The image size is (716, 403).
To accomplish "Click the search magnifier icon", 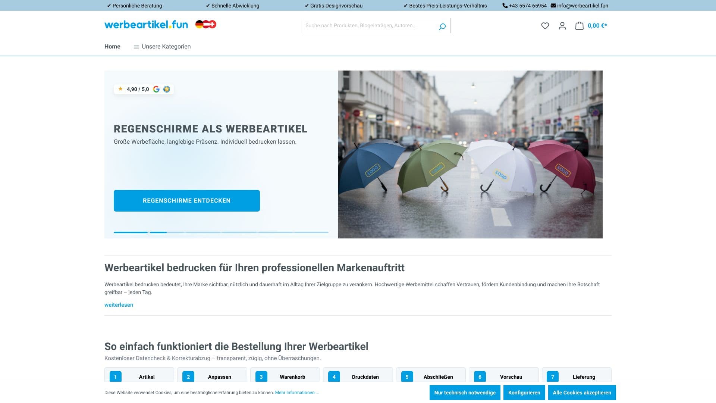I will pos(442,26).
